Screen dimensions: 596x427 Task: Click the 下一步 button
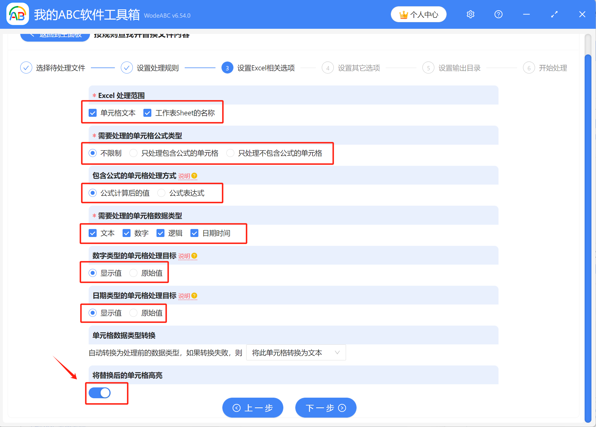[x=326, y=408]
